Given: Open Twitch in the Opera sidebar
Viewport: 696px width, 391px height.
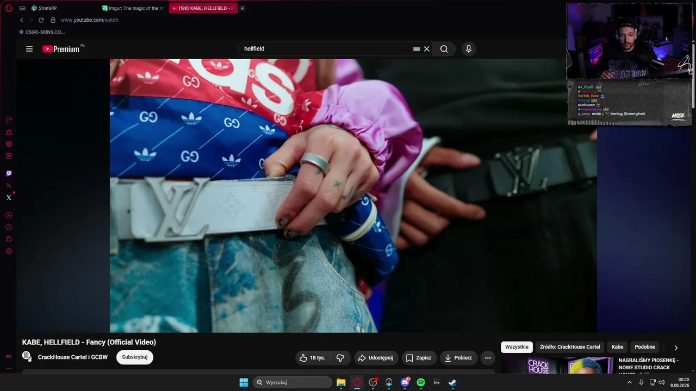Looking at the screenshot, I should click(x=9, y=174).
